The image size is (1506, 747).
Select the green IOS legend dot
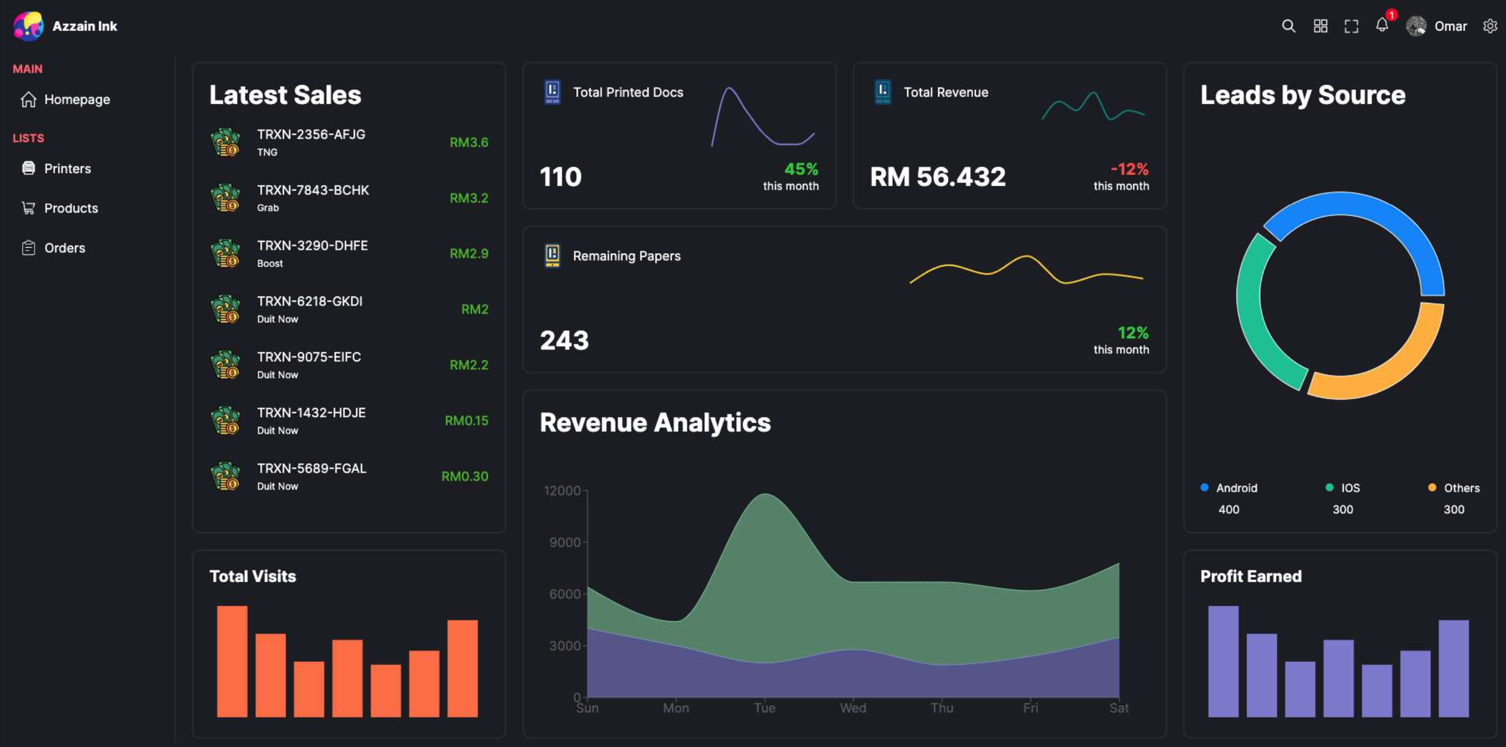tap(1329, 487)
